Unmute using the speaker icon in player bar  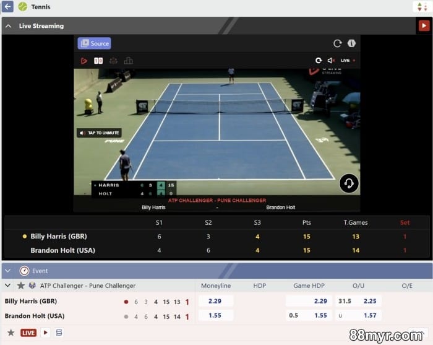point(331,61)
